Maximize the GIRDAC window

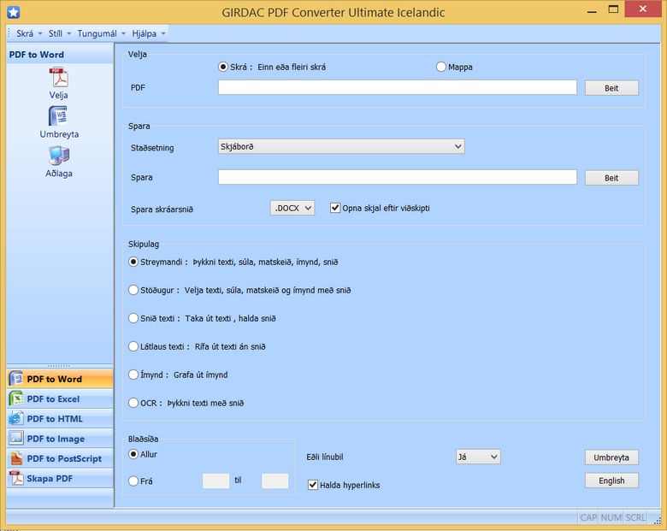(613, 9)
